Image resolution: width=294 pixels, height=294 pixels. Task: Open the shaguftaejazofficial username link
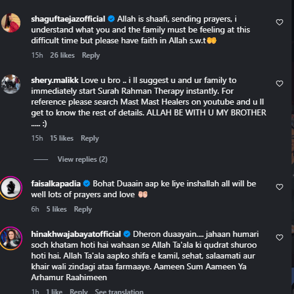pos(68,19)
